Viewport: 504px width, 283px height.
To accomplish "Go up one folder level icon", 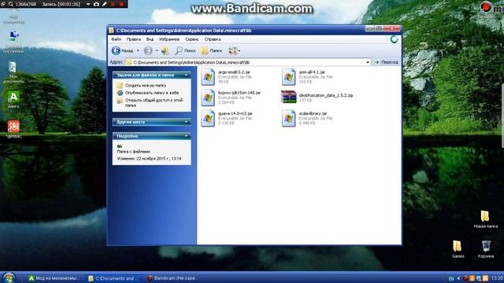I will pos(165,50).
